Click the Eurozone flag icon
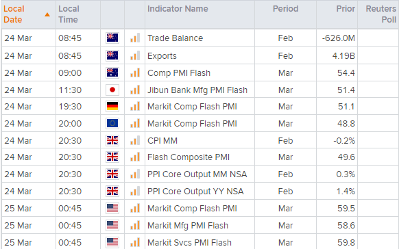The width and height of the screenshot is (399, 249). (112, 123)
